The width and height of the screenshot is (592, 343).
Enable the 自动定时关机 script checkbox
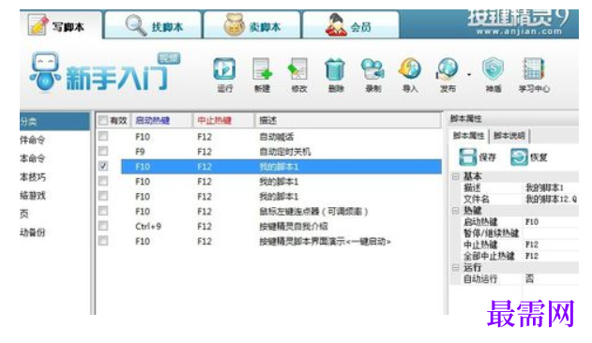point(103,151)
